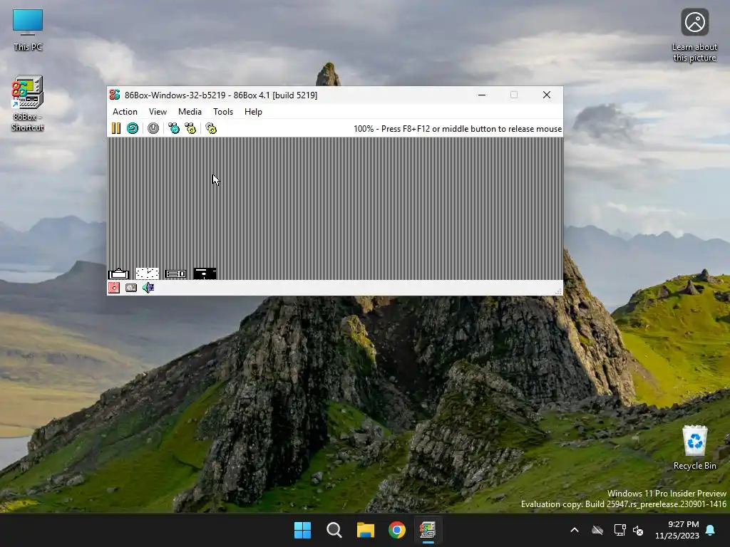Select the Recycle Bin desktop icon
The image size is (730, 547).
pos(694,448)
